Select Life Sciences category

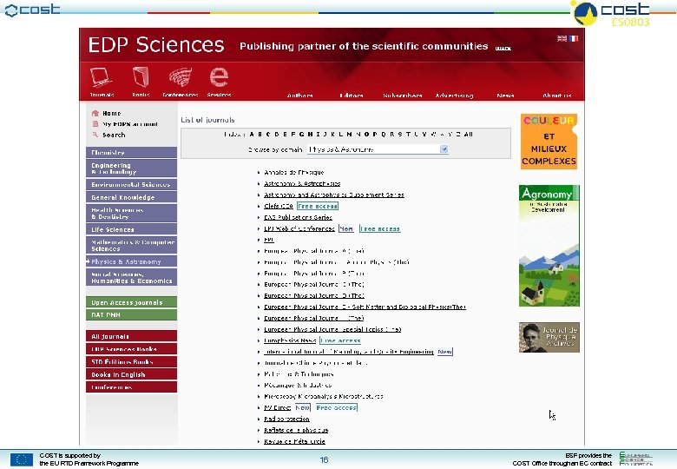[131, 229]
